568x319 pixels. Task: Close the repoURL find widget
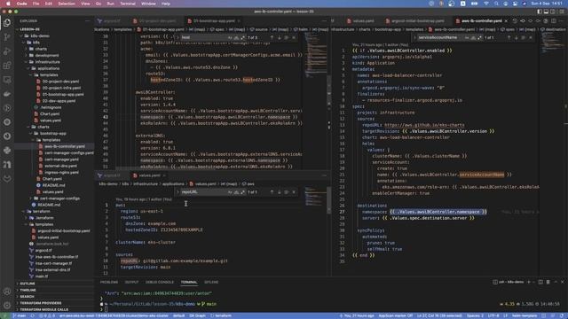coord(294,192)
